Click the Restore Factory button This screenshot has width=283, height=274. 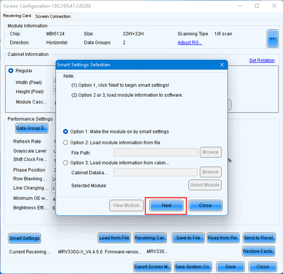258,251
